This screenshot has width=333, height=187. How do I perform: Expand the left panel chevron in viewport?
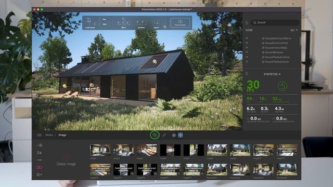point(36,25)
